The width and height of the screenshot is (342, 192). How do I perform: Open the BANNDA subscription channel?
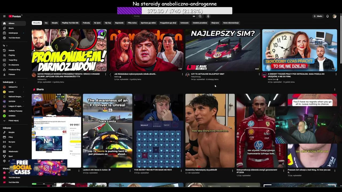(14, 116)
